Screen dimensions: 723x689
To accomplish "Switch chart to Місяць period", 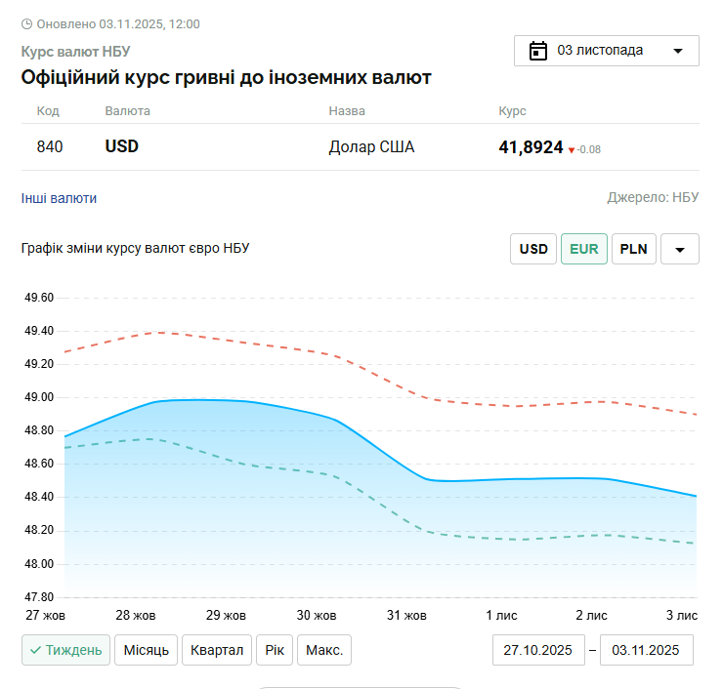I will click(146, 650).
